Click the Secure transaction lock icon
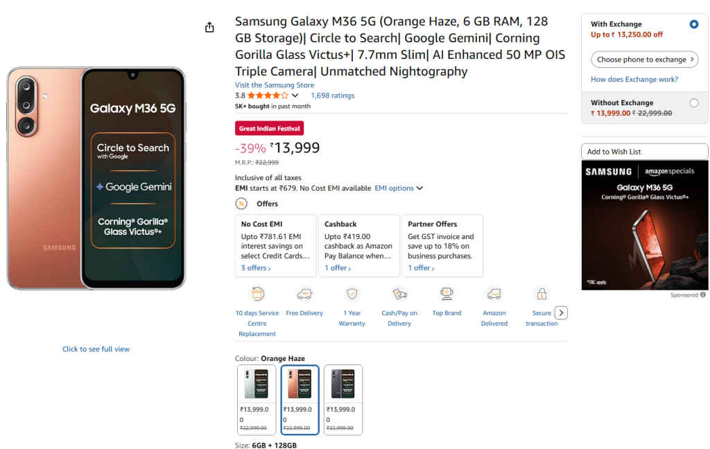Screen dimensions: 710x449 pyautogui.click(x=542, y=294)
